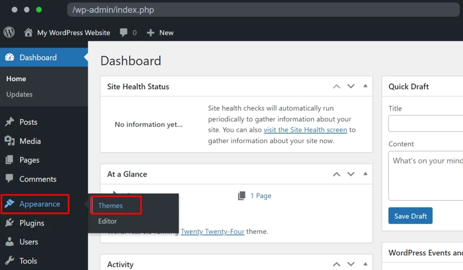
Task: Open Plugins via its plug icon
Action: pyautogui.click(x=10, y=223)
